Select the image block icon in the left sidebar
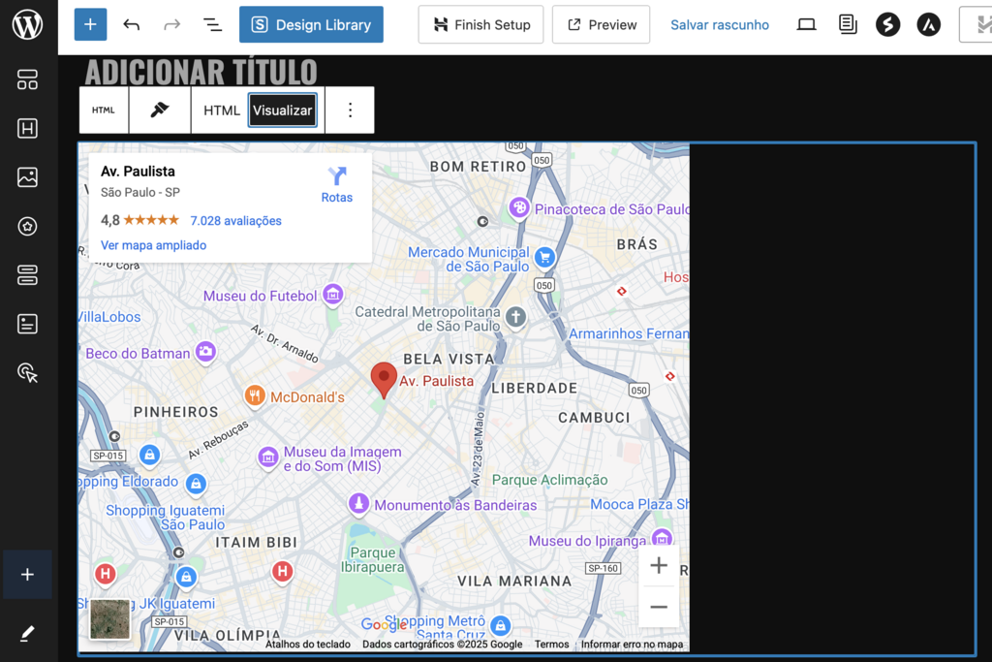This screenshot has height=662, width=992. pyautogui.click(x=27, y=177)
